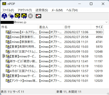This screenshot has width=109, height=95.
Task: Open the 送受信(S) menu
Action: [42, 10]
